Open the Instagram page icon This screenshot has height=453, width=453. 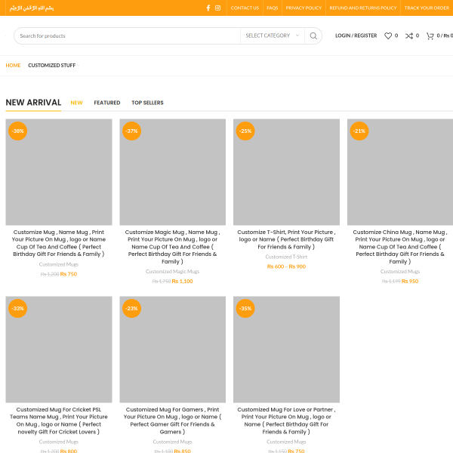tap(218, 8)
